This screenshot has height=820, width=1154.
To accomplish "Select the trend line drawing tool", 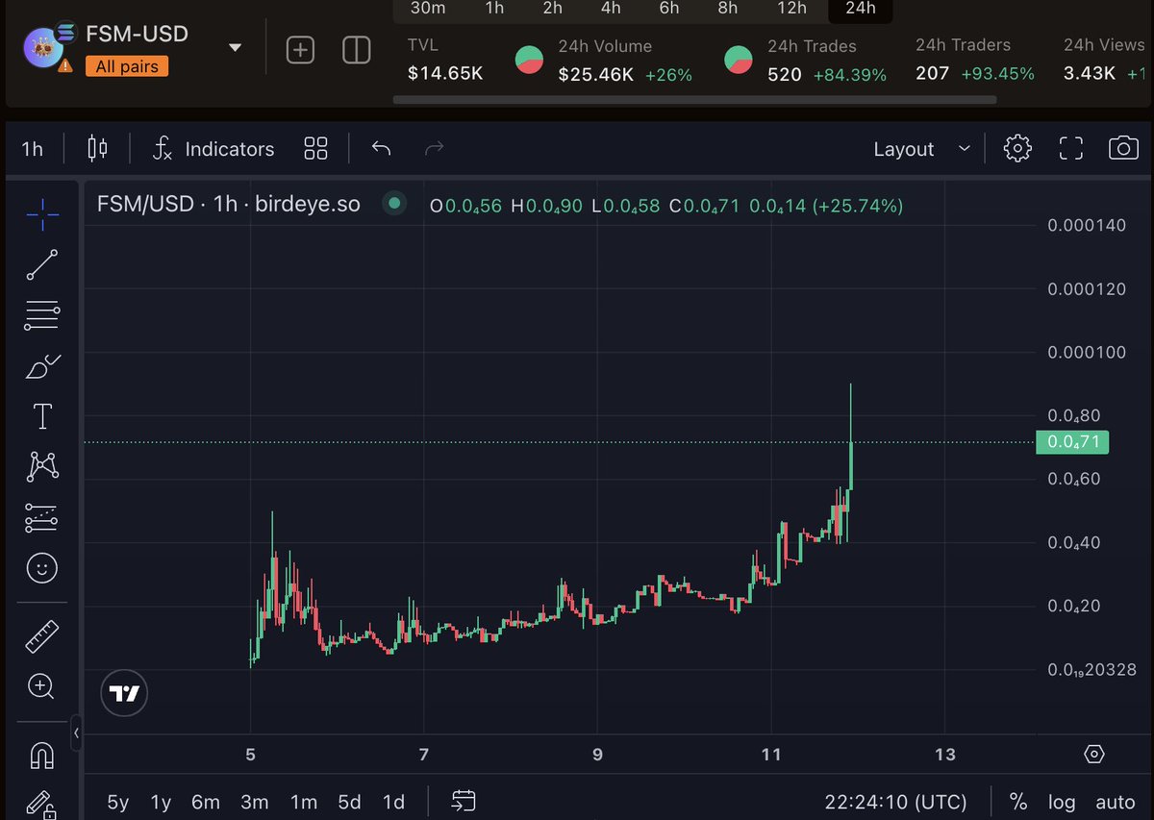I will [x=42, y=264].
